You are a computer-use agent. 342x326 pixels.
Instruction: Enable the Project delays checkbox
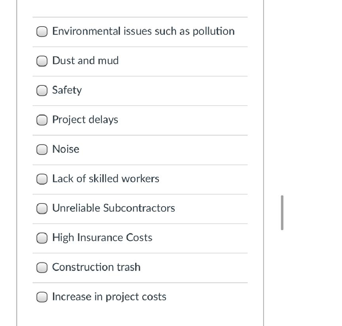pos(42,120)
